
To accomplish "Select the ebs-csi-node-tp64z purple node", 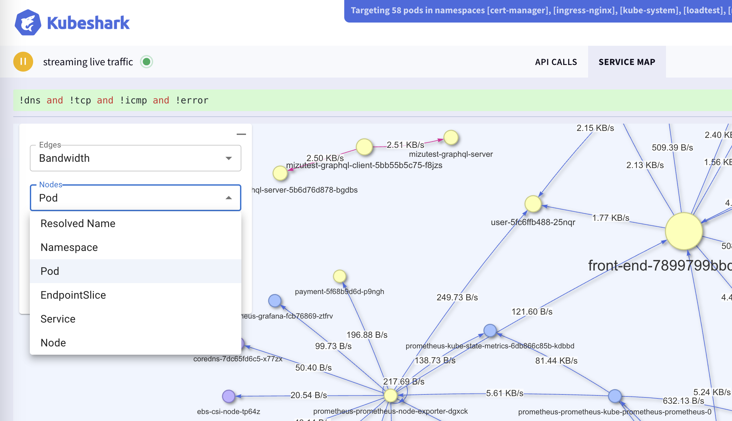I will pos(228,396).
